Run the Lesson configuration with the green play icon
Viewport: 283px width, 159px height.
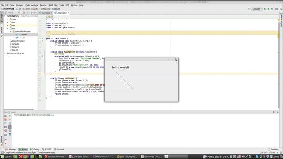(265, 9)
